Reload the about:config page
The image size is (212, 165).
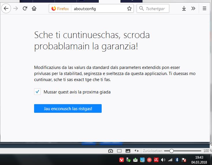click(25, 8)
